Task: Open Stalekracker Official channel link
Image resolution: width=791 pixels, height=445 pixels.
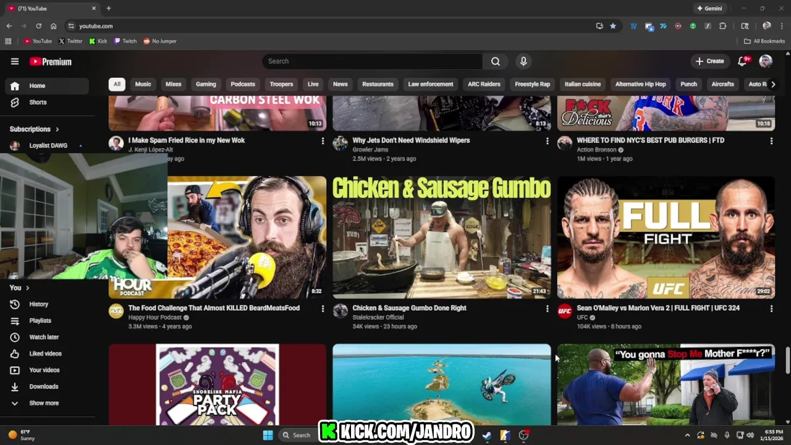Action: (x=378, y=318)
